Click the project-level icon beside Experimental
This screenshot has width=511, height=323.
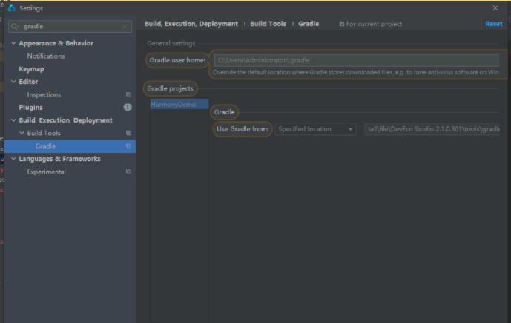tap(128, 172)
